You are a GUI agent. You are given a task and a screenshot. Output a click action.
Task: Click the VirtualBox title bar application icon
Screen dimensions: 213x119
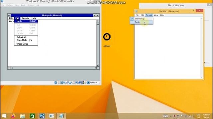2,1
